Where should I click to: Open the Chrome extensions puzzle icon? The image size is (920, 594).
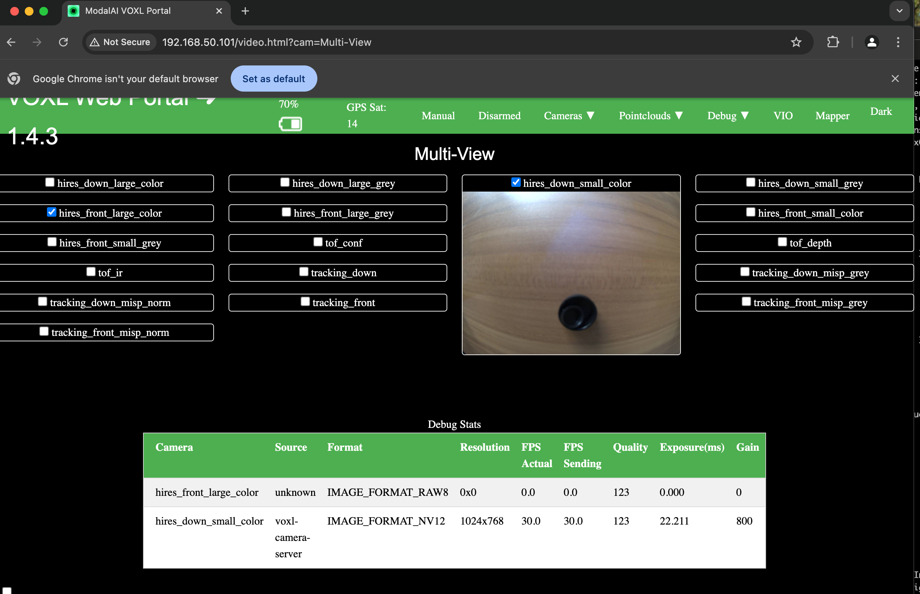click(x=833, y=42)
